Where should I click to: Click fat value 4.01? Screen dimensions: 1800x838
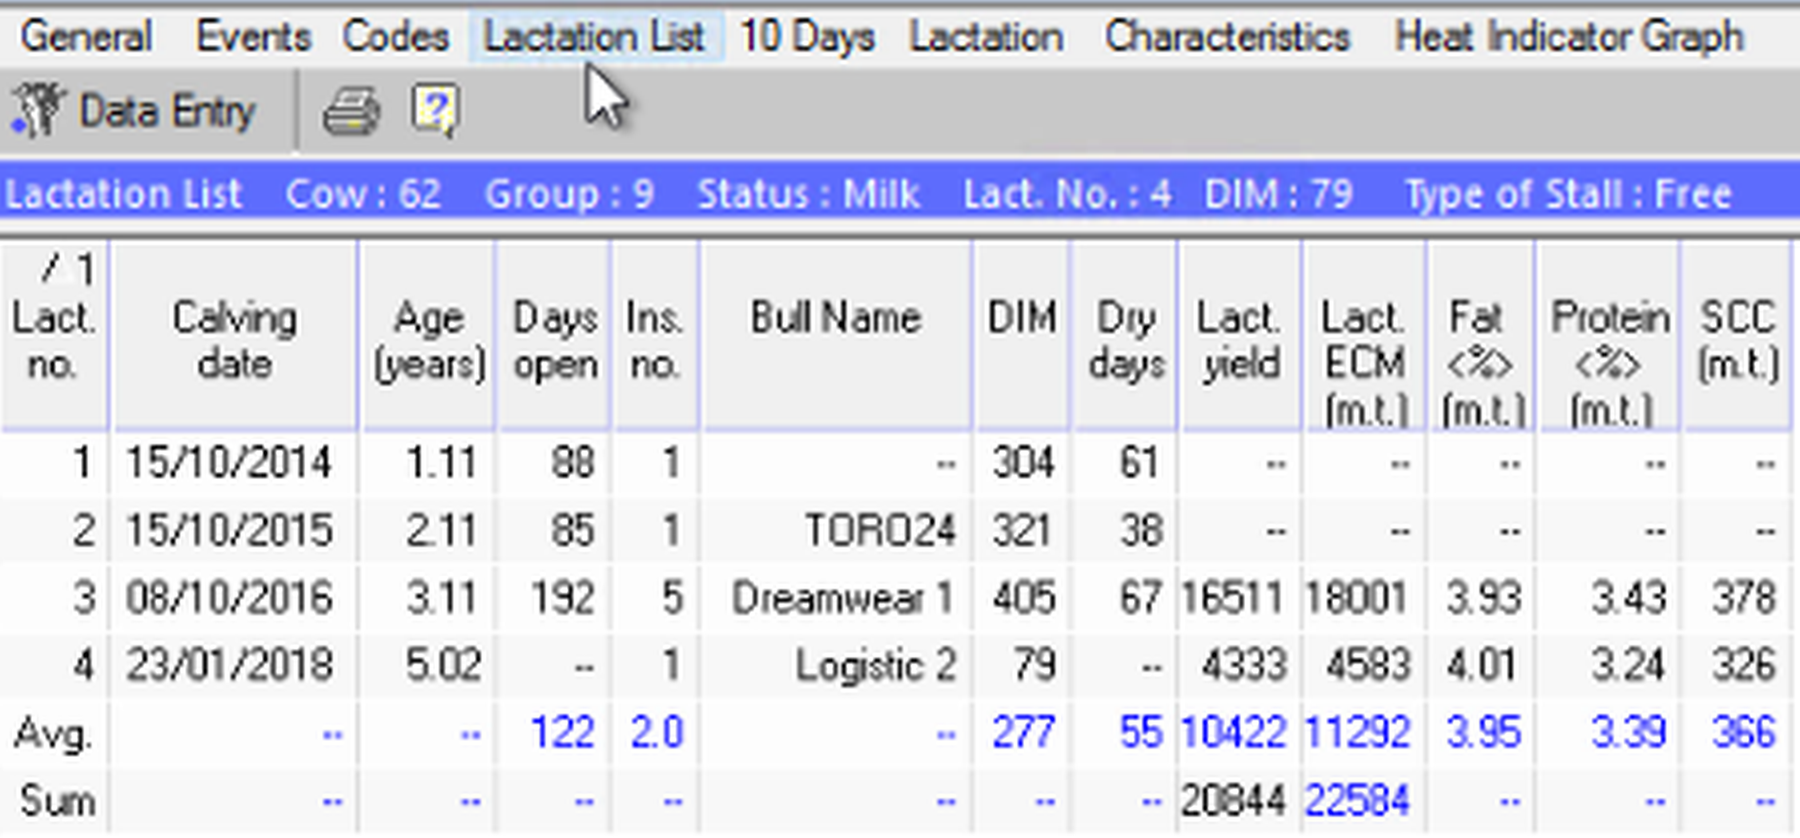(1481, 664)
